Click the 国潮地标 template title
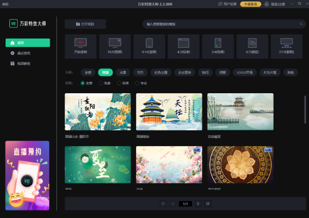The height and width of the screenshot is (218, 309). tap(143, 136)
